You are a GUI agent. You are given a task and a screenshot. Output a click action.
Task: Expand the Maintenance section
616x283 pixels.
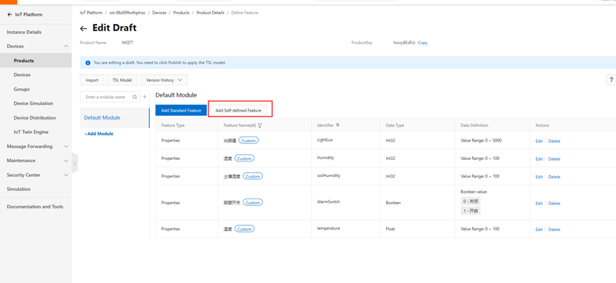(66, 161)
